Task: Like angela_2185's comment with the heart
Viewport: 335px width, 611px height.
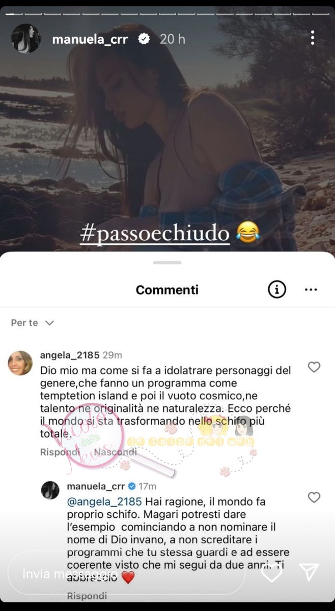Action: click(x=314, y=367)
